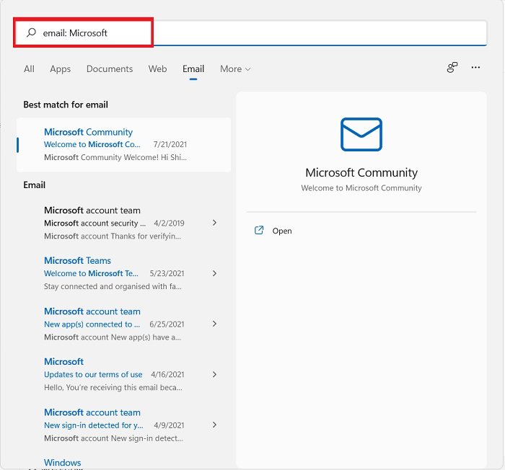Click the 'Email' section heading
The image size is (505, 470).
point(34,185)
